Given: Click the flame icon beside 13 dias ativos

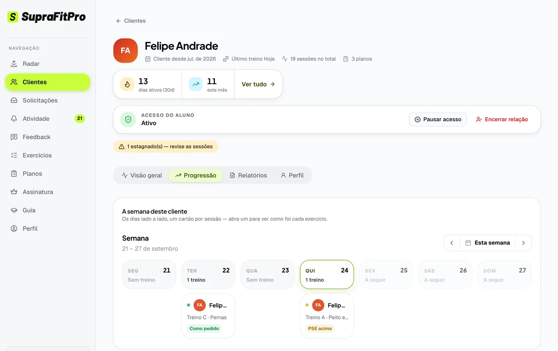Looking at the screenshot, I should click(127, 84).
